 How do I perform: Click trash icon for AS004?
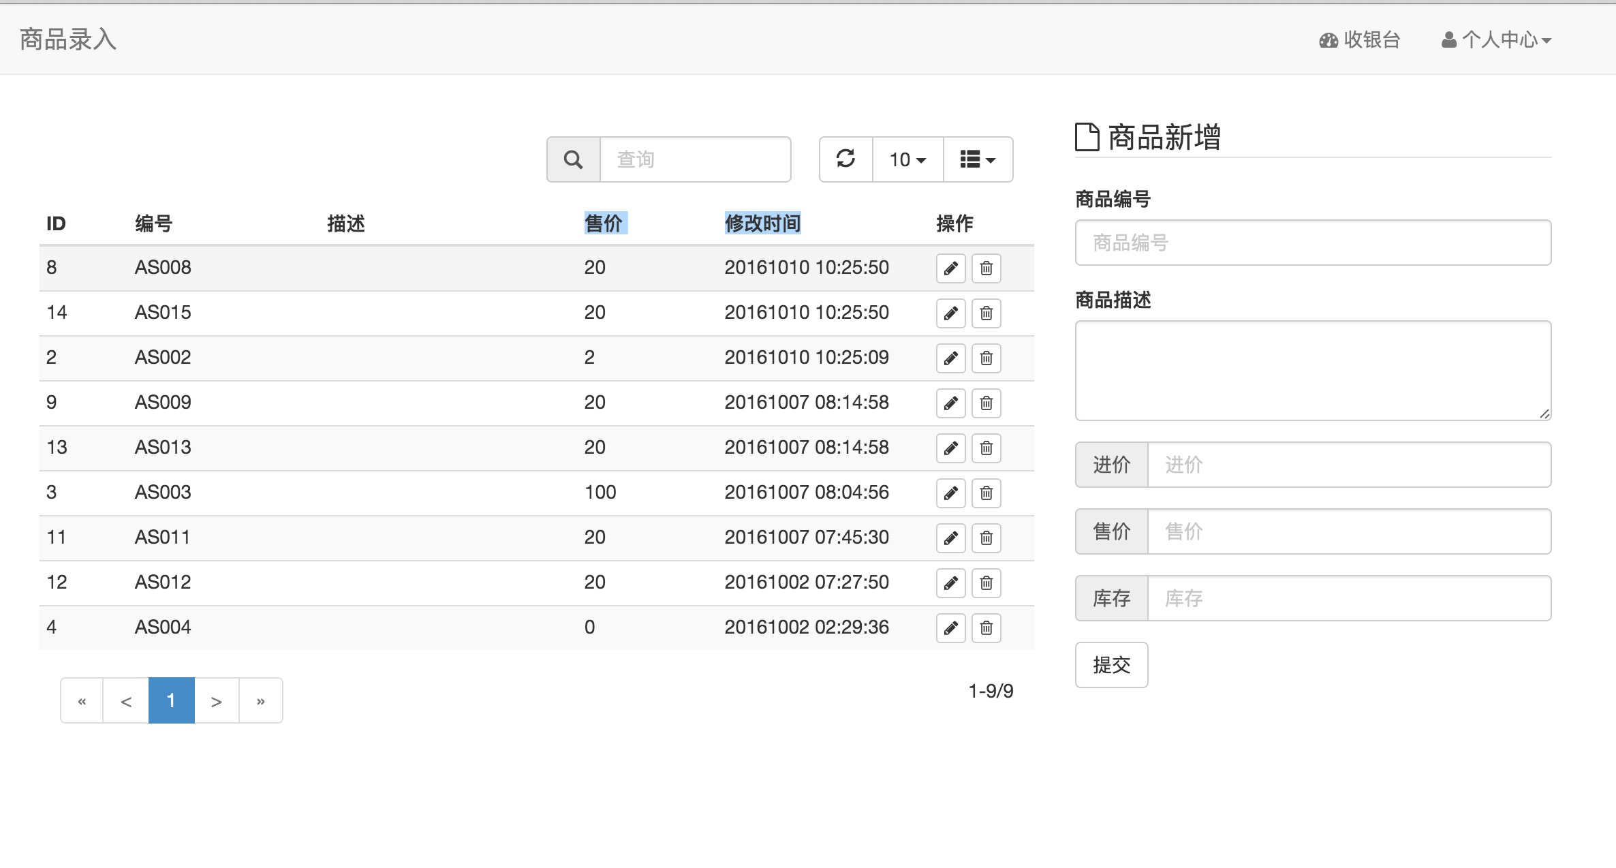tap(986, 627)
